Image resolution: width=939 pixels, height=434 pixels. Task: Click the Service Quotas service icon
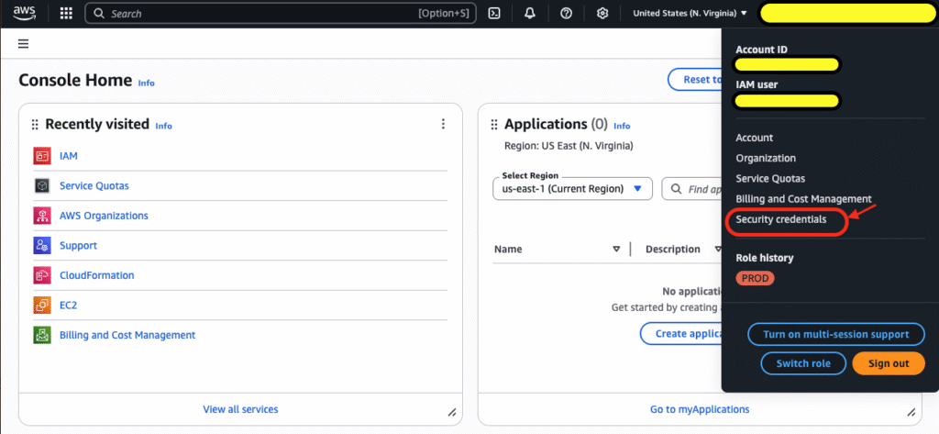[x=42, y=186]
